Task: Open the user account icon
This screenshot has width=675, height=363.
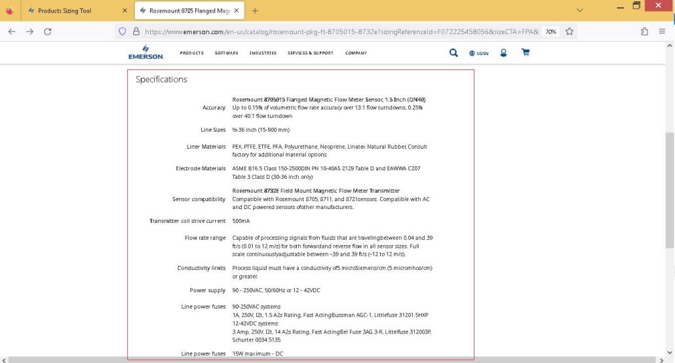Action: [503, 52]
